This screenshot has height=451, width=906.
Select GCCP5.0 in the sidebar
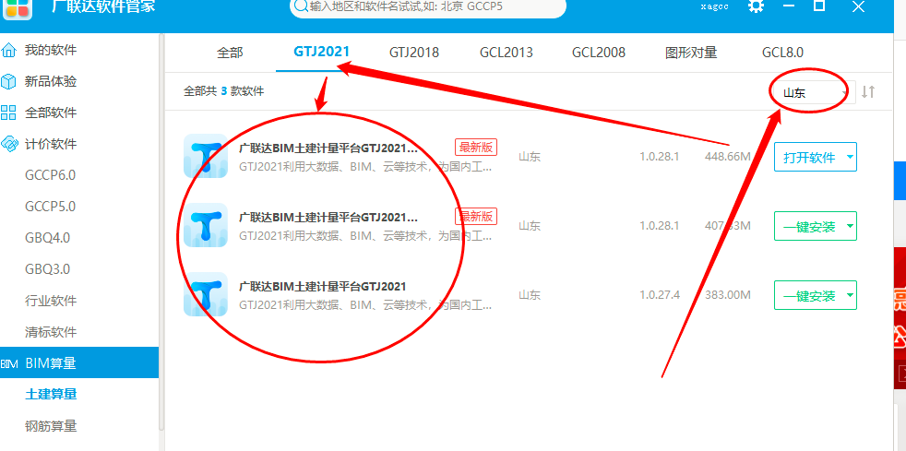point(50,207)
